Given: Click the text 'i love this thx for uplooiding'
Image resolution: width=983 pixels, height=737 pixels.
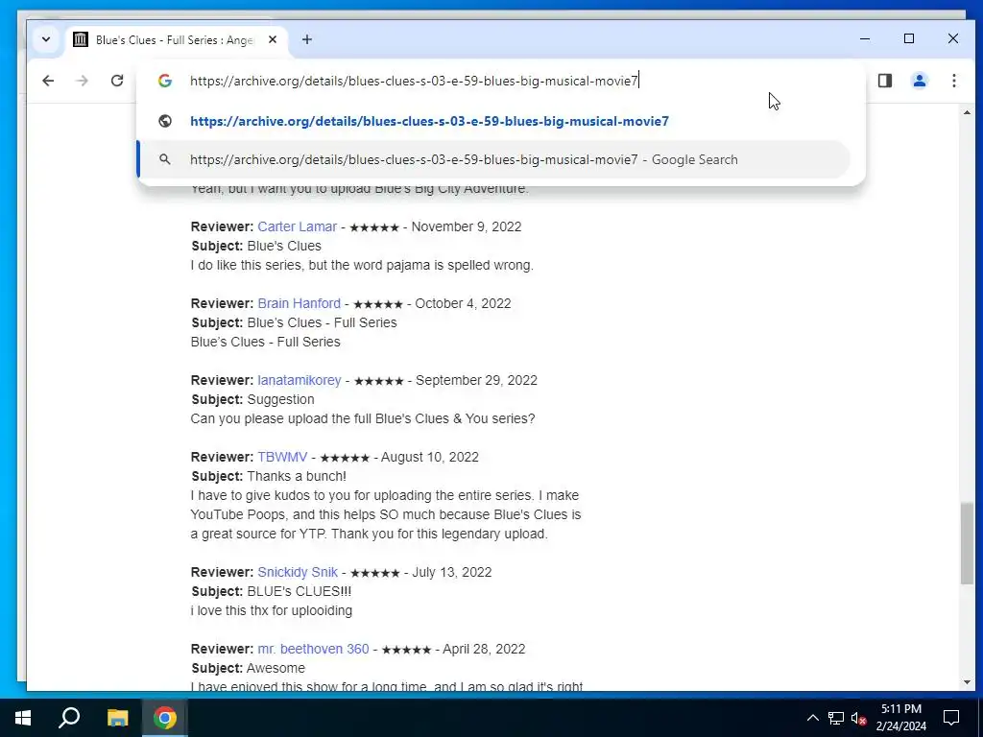Looking at the screenshot, I should pos(272,610).
